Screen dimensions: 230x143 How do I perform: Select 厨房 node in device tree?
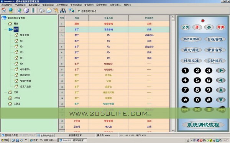16,24
